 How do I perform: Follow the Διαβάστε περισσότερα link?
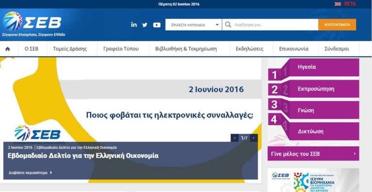[x=28, y=173]
